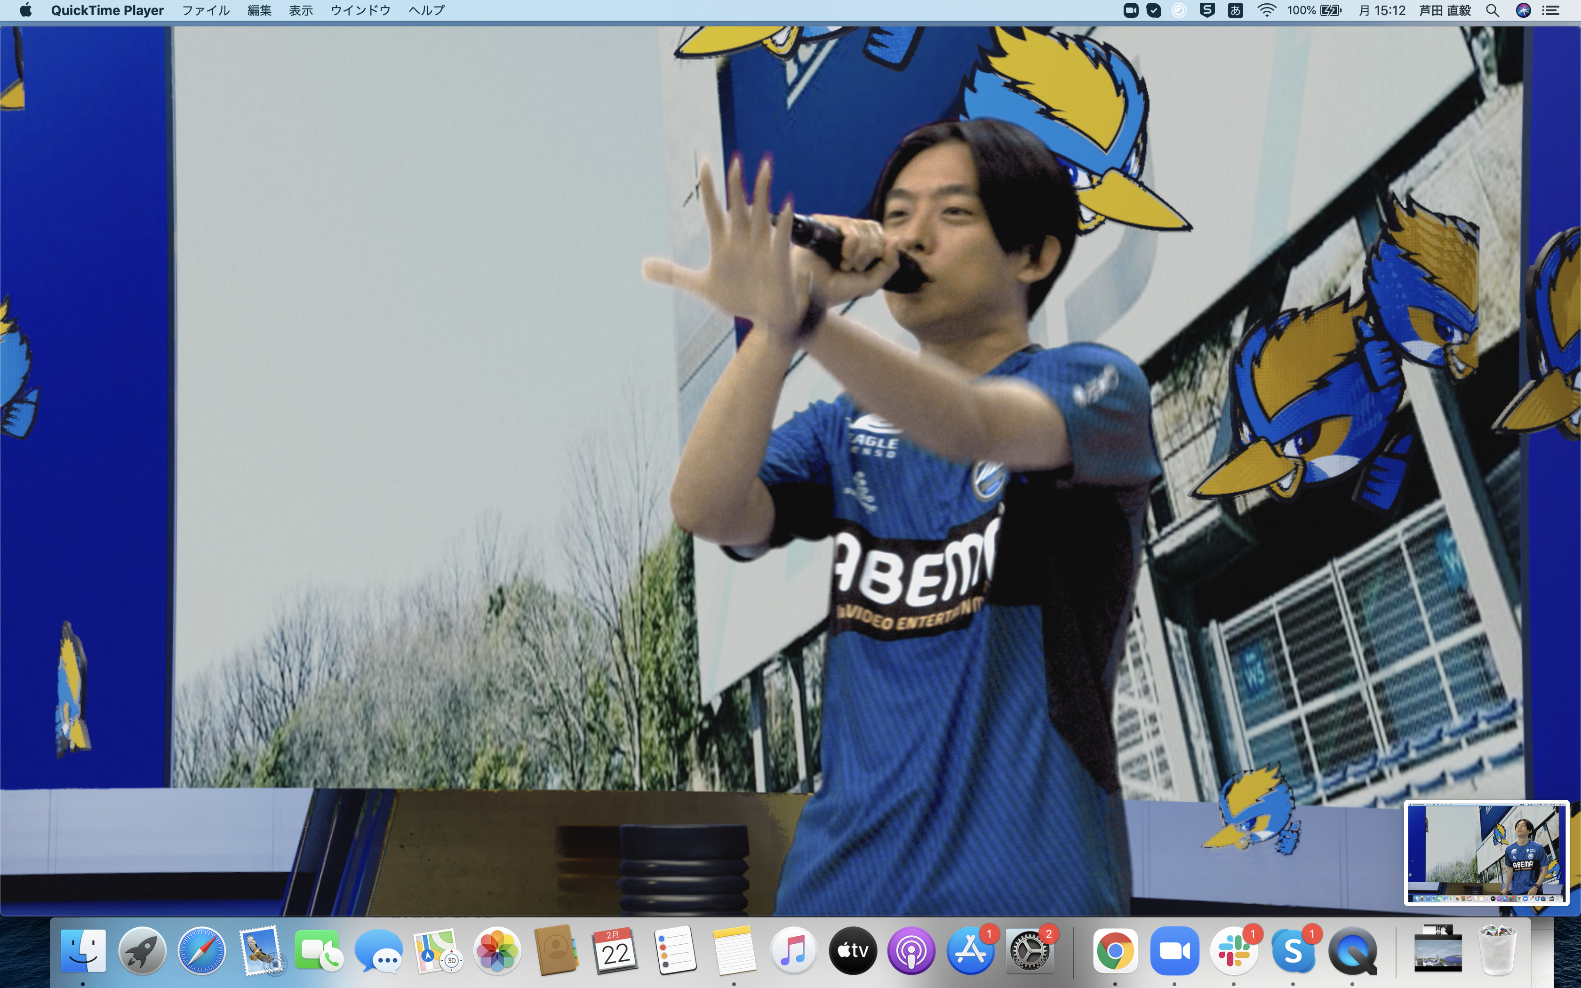Screen dimensions: 1581x988
Task: Open the 表示 (View) menu
Action: [301, 10]
